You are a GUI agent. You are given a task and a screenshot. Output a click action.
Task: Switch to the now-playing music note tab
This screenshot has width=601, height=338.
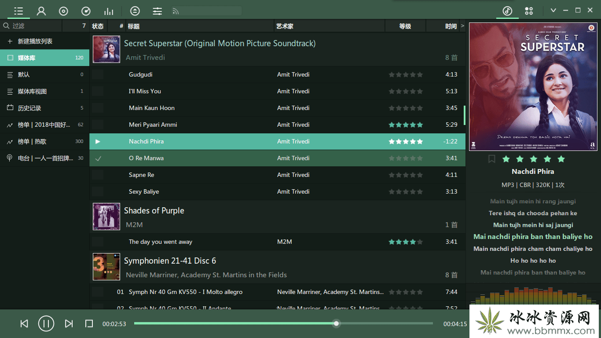tap(507, 11)
